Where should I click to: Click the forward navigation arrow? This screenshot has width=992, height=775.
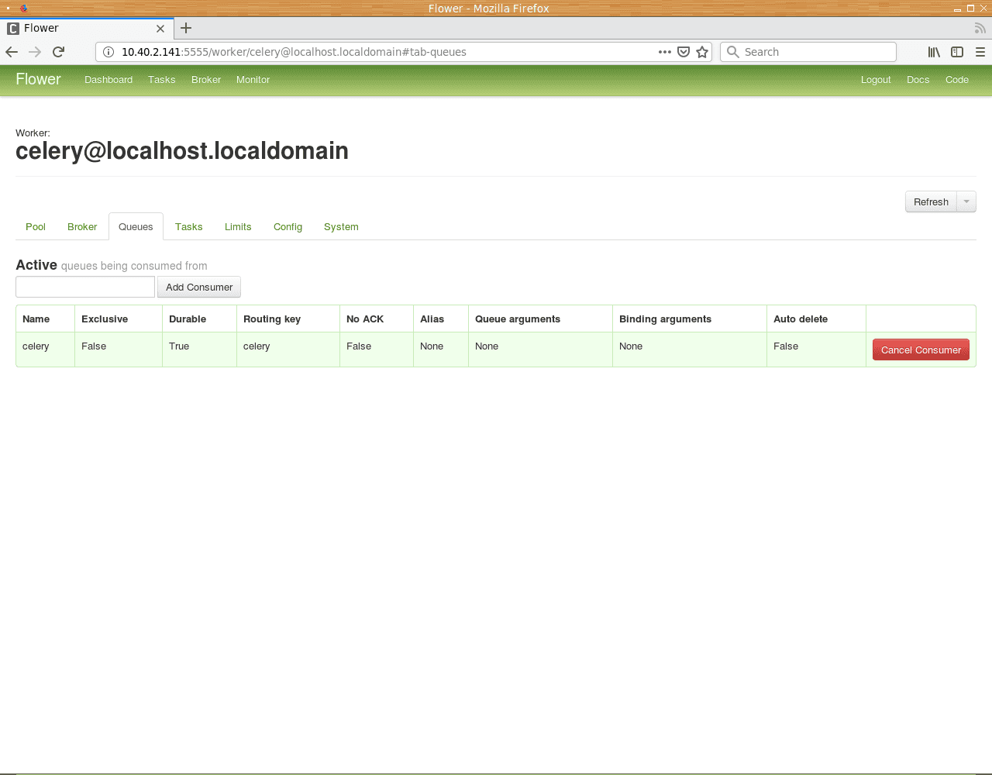point(35,52)
